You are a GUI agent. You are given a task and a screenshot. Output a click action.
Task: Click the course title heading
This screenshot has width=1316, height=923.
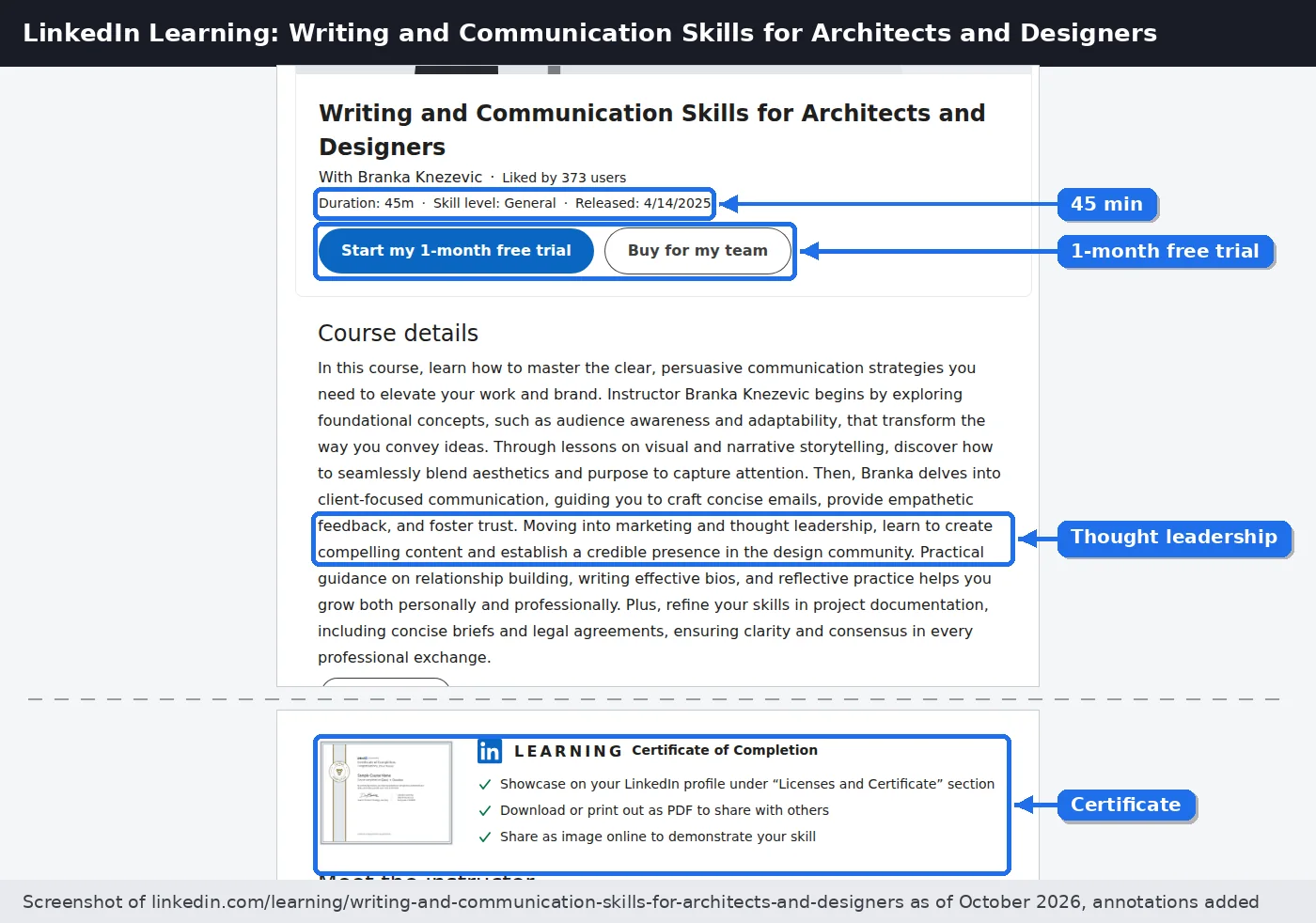pyautogui.click(x=652, y=130)
